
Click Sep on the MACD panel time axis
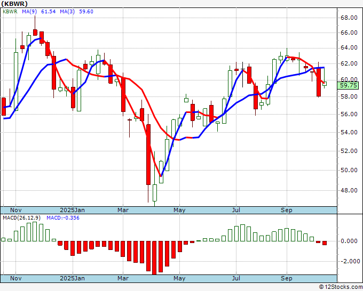(x=287, y=278)
